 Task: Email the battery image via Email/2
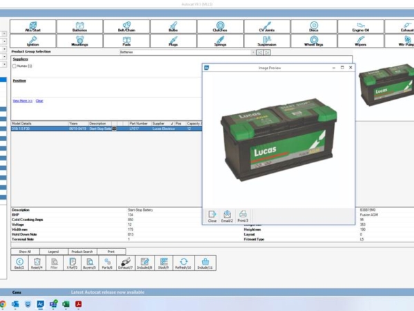click(227, 216)
